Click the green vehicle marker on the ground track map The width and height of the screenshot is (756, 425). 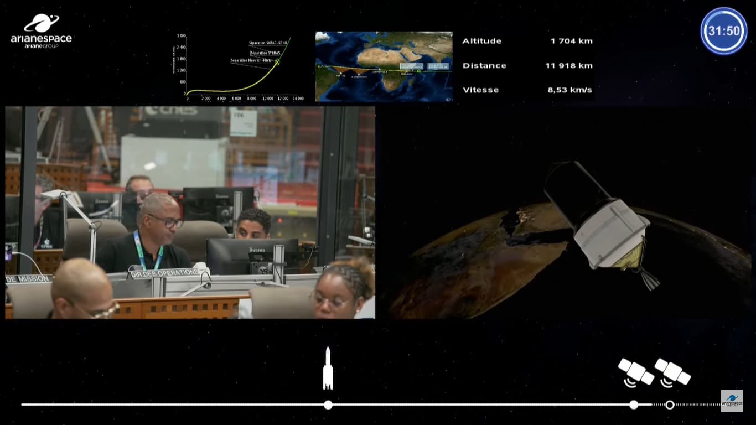point(419,71)
